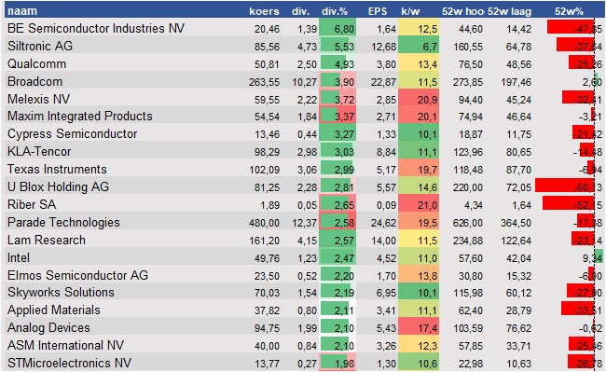Select the 'k/w' column header
This screenshot has height=372, width=606.
click(410, 11)
